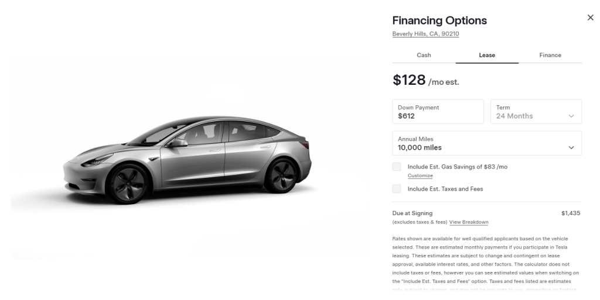Click the Customize gas savings link
Image resolution: width=600 pixels, height=300 pixels.
click(x=420, y=176)
